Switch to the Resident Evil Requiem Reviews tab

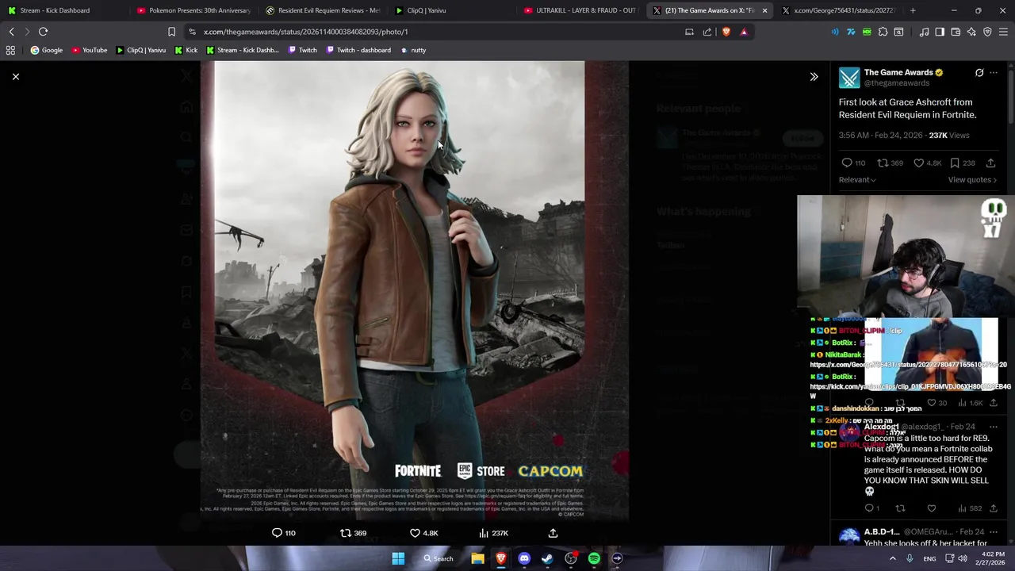coord(321,10)
